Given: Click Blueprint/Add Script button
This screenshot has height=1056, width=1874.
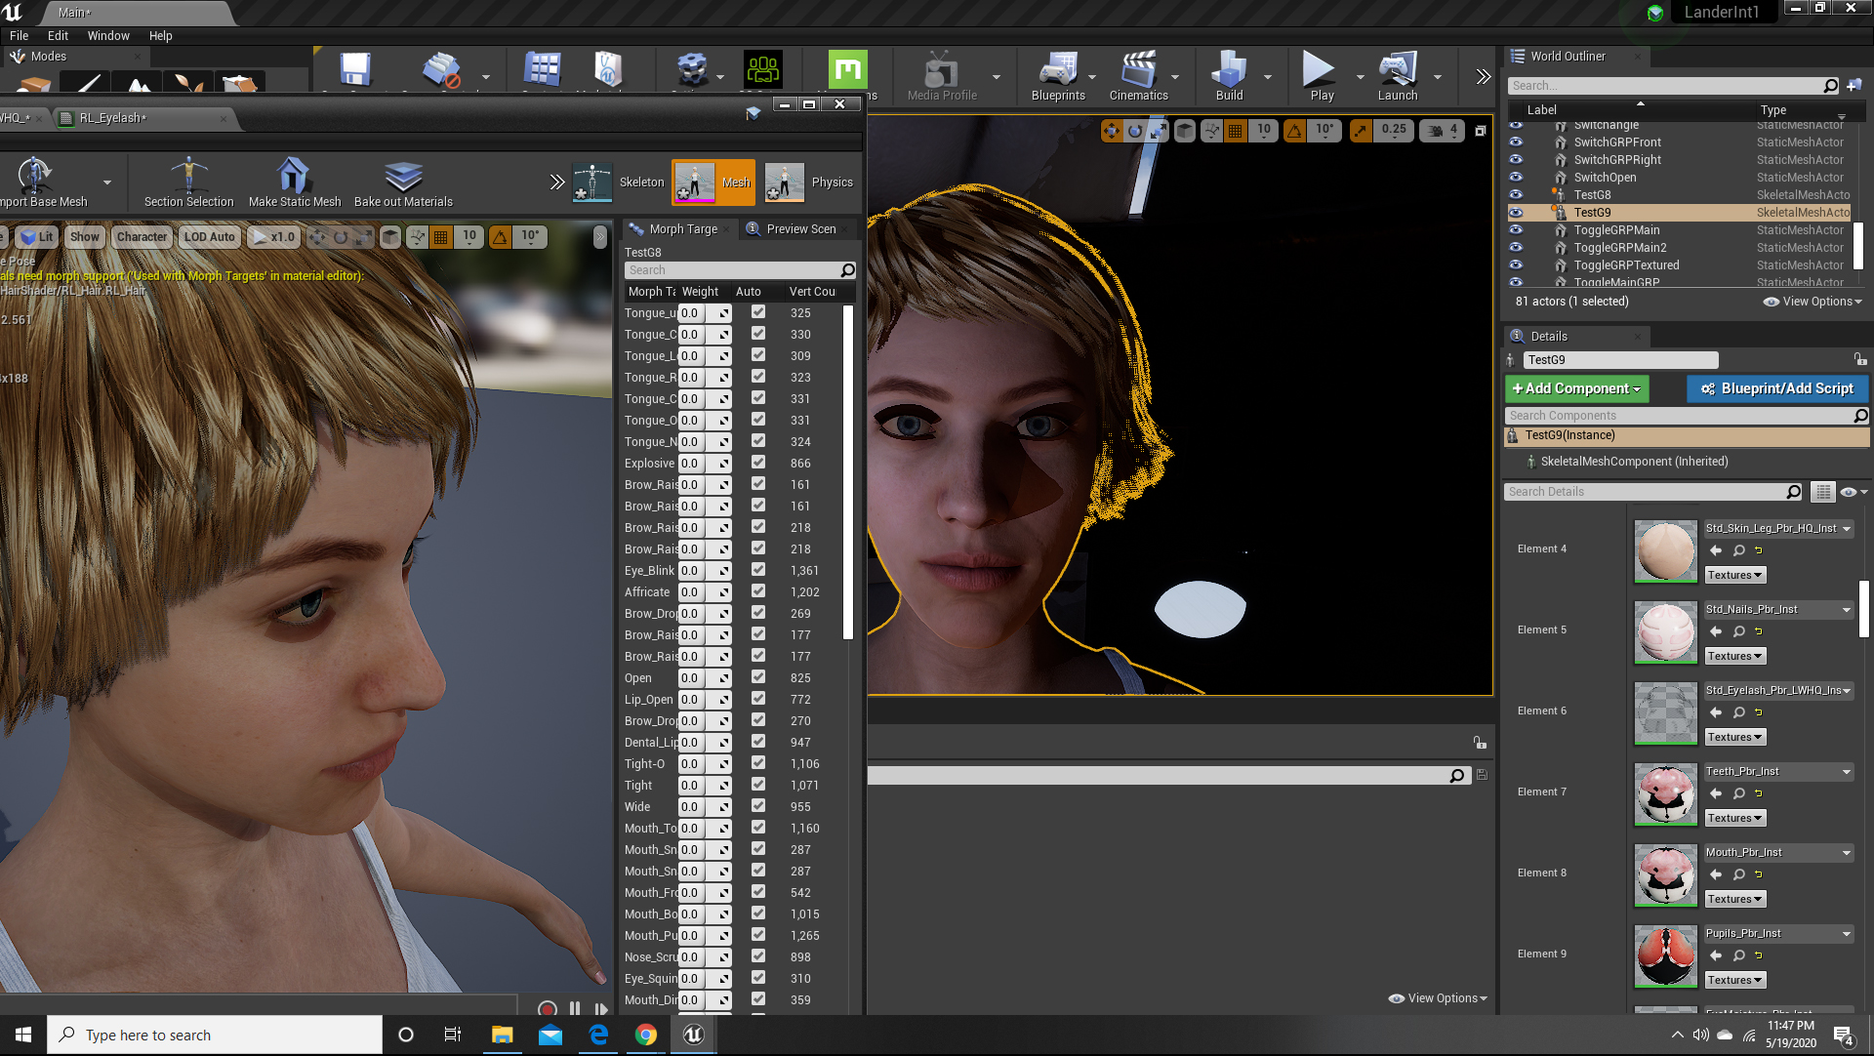Looking at the screenshot, I should (1776, 388).
